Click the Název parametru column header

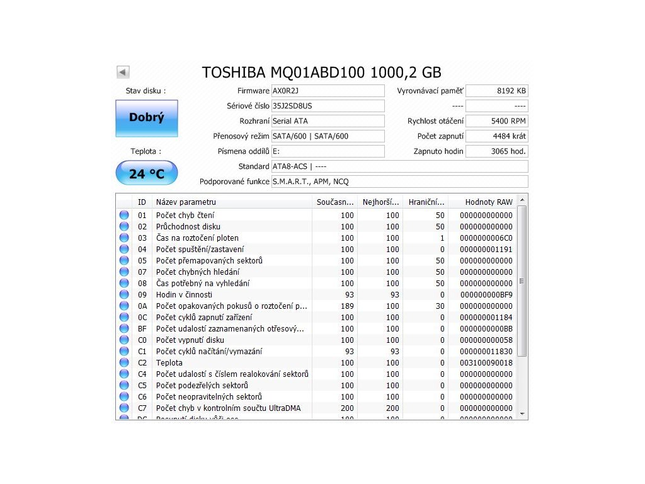tap(232, 202)
